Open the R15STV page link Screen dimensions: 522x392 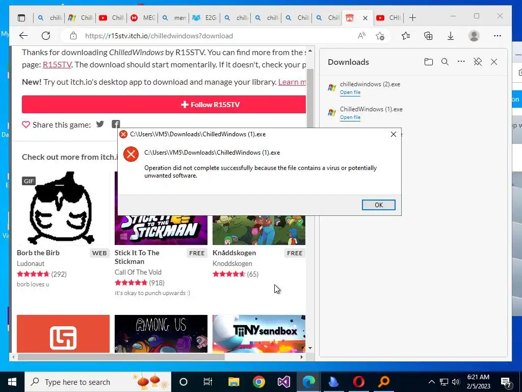pyautogui.click(x=57, y=65)
